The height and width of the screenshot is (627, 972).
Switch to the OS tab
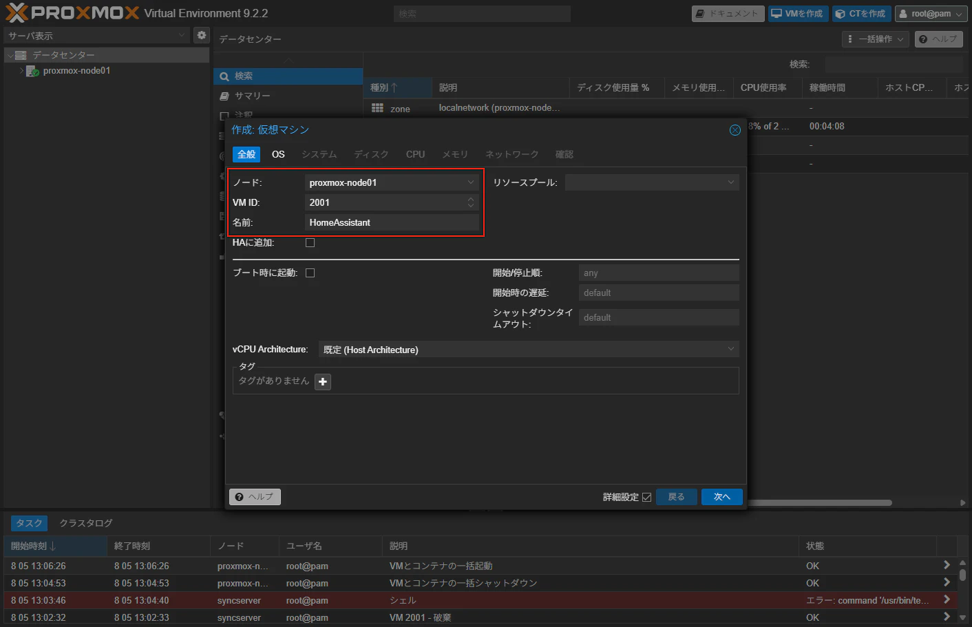[278, 154]
